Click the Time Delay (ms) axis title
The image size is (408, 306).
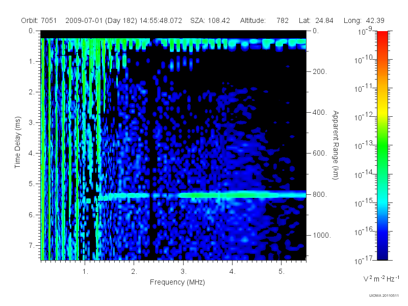tap(17, 142)
